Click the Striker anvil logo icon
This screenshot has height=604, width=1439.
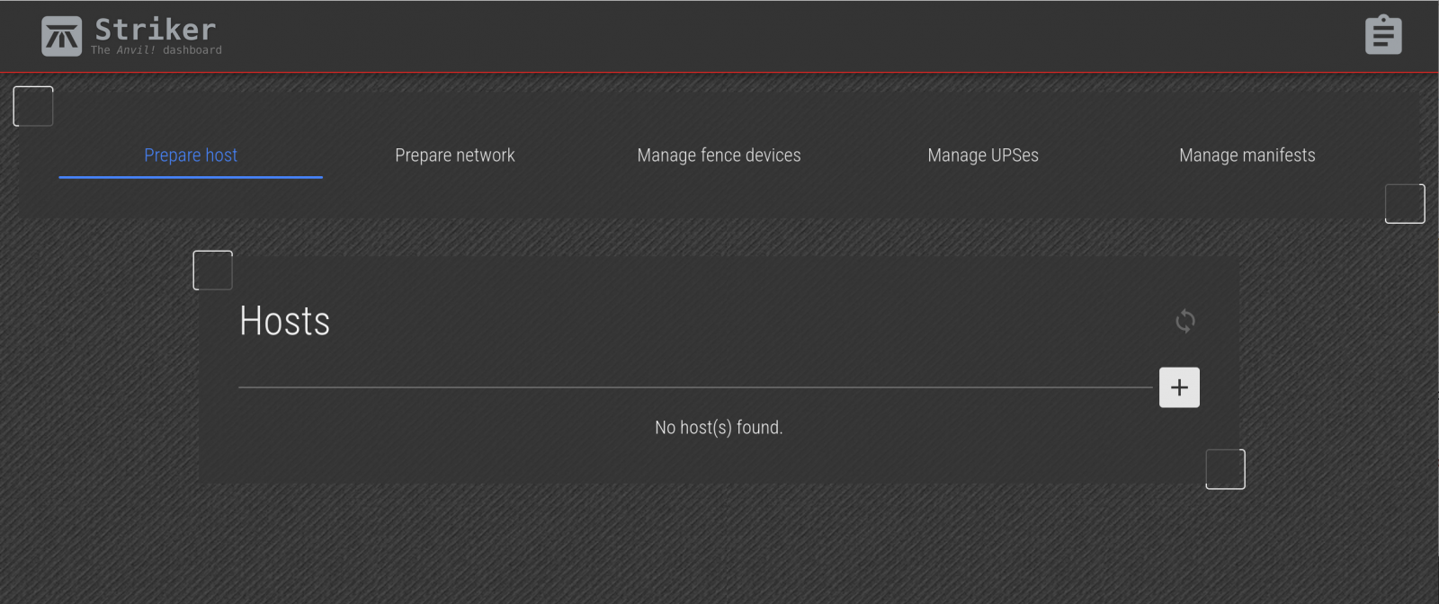click(x=61, y=37)
